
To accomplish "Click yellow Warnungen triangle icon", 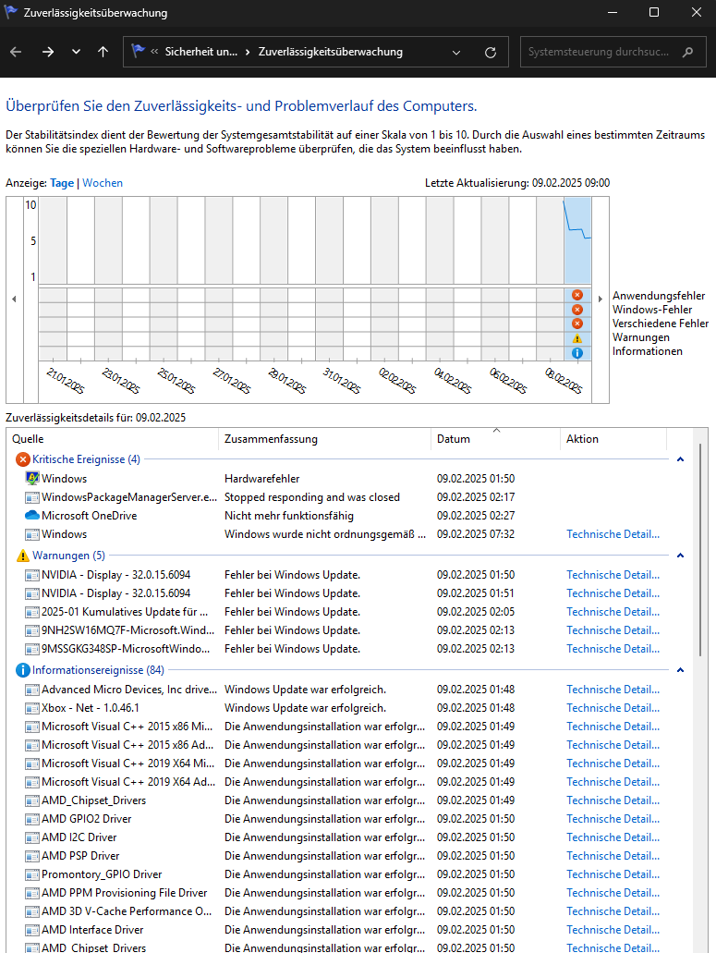I will pyautogui.click(x=22, y=556).
